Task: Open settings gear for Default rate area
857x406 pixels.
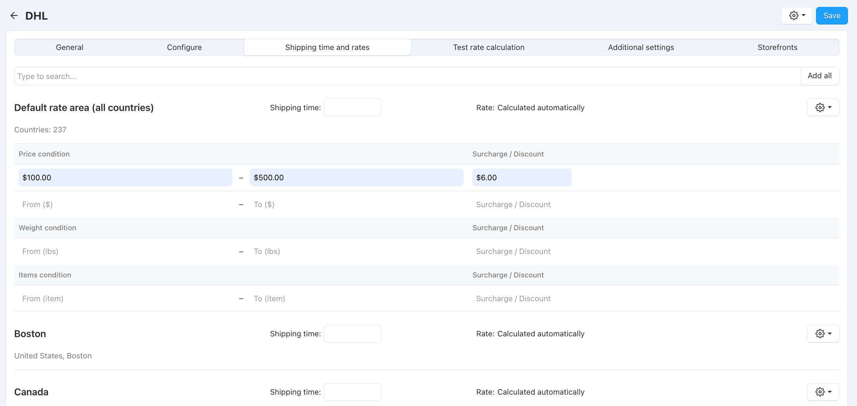Action: click(x=820, y=107)
